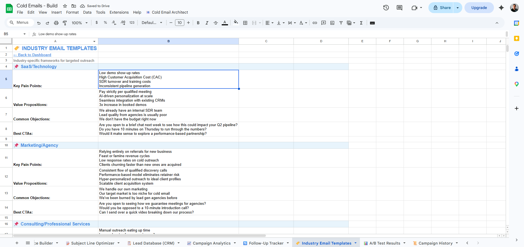Open text rotation dropdown
Image resolution: width=524 pixels, height=247 pixels.
(303, 23)
